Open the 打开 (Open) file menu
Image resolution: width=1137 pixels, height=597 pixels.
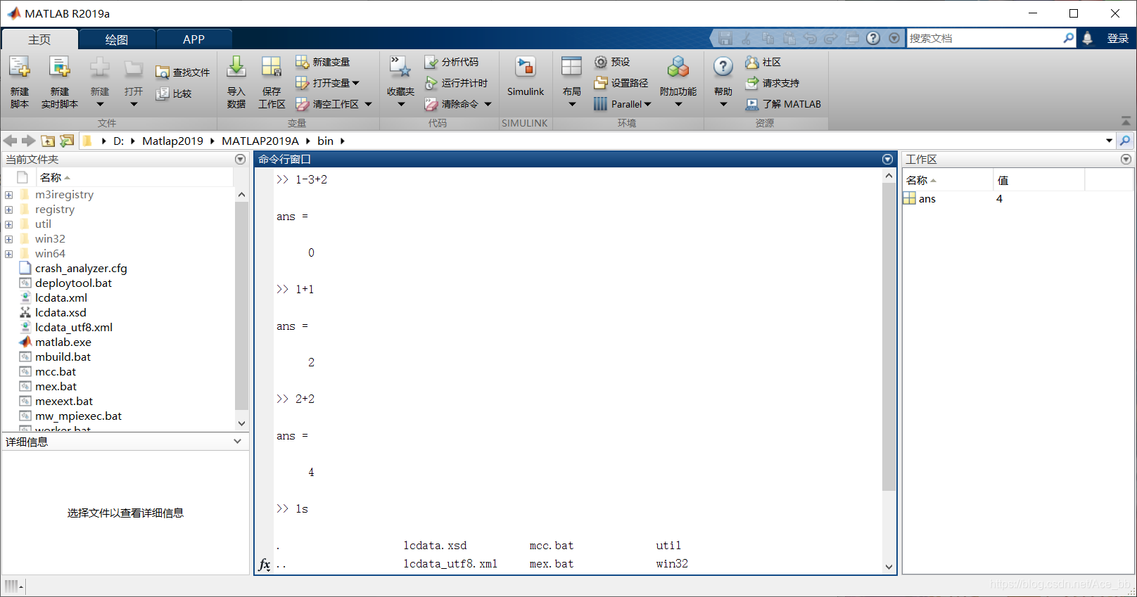point(134,82)
